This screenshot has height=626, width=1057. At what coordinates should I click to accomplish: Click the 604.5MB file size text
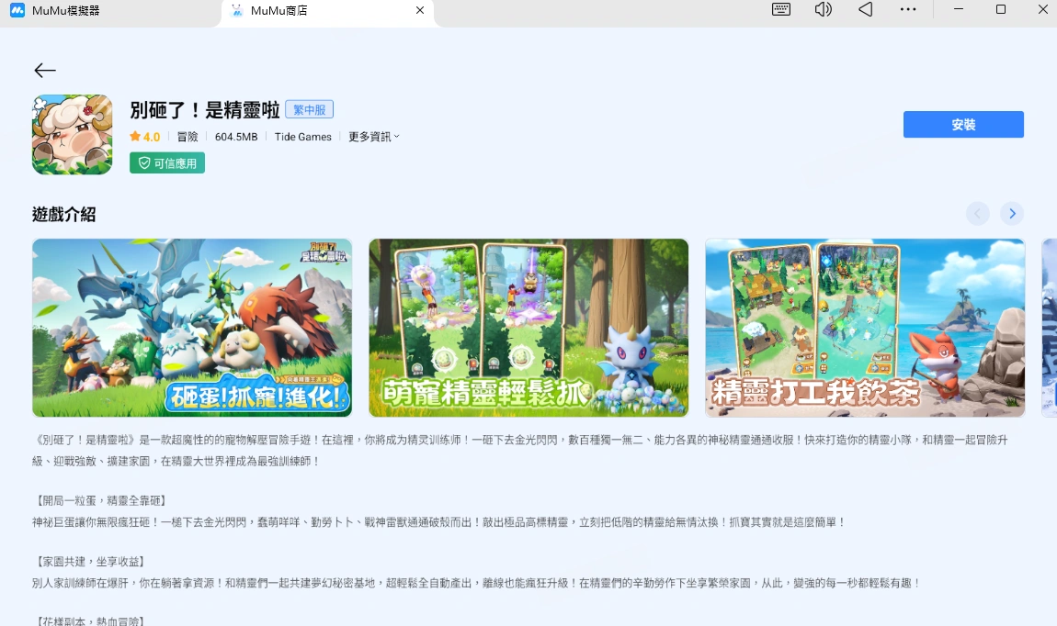coord(236,137)
